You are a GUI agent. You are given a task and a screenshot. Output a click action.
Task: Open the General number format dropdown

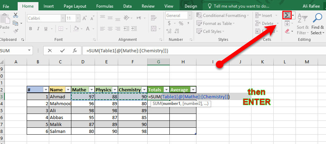190,16
